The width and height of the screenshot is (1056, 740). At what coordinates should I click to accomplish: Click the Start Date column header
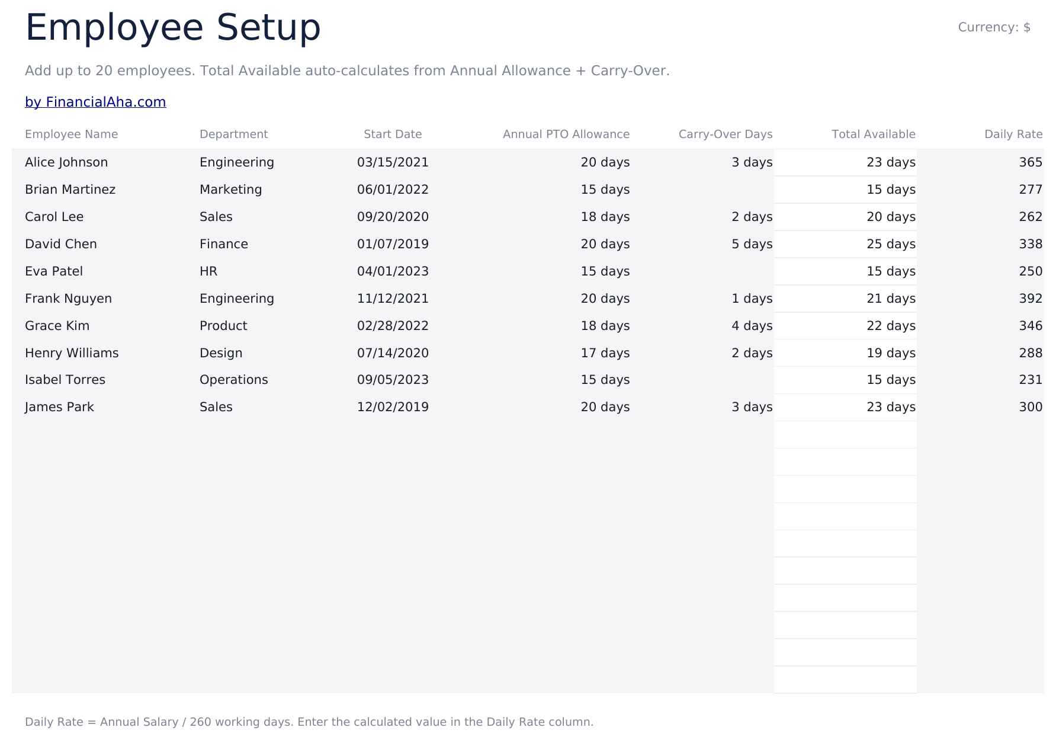click(x=393, y=134)
